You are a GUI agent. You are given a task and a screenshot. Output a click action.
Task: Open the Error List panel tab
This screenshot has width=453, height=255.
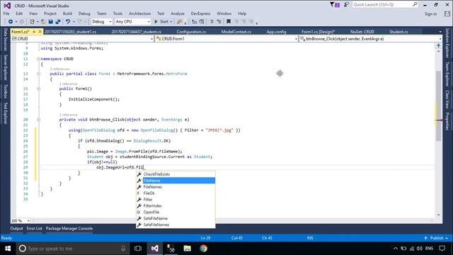(35, 228)
